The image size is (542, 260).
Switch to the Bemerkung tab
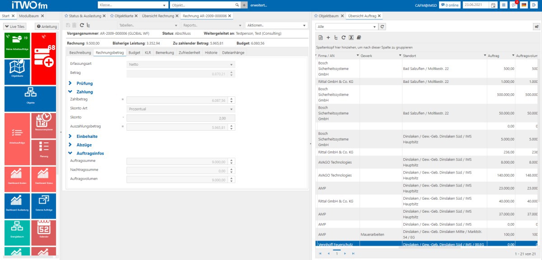164,53
